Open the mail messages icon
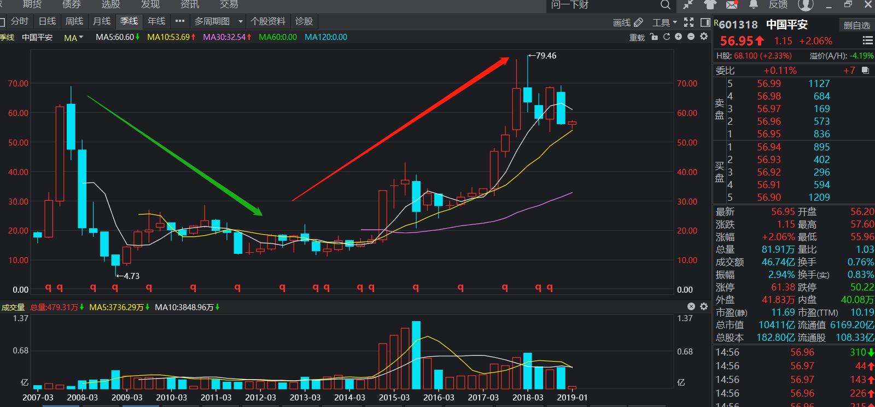The height and width of the screenshot is (407, 875). (x=732, y=5)
